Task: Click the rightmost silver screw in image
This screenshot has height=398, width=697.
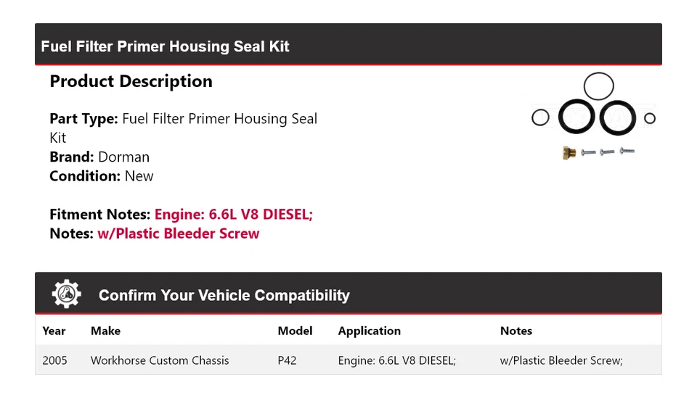Action: point(627,151)
